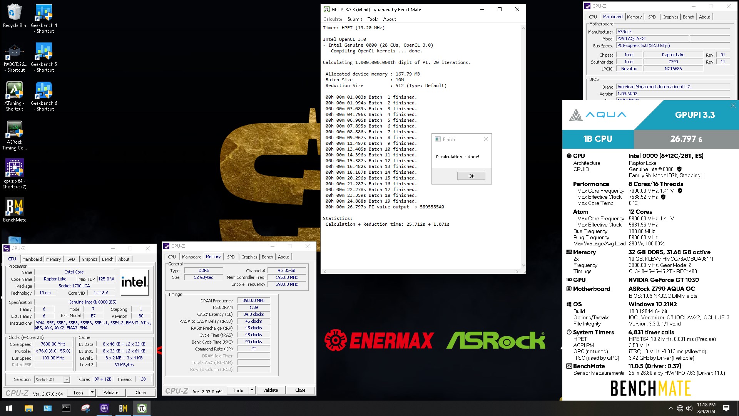Open the volume tray icon
This screenshot has height=416, width=739.
(x=689, y=408)
